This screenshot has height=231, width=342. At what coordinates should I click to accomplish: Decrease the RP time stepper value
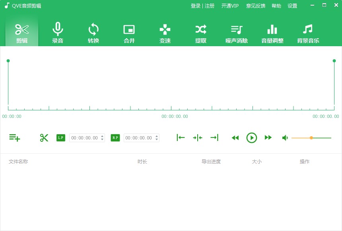click(x=157, y=140)
